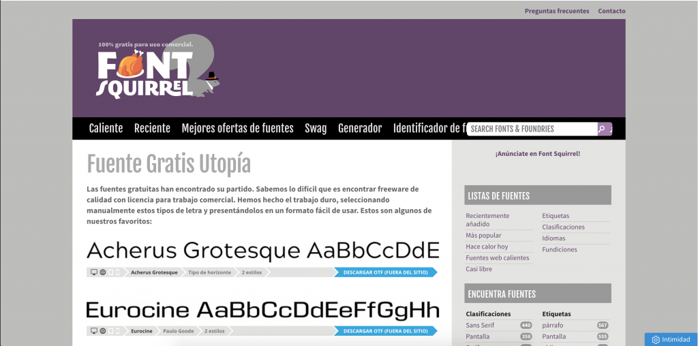698x346 pixels.
Task: Open Hace calor hoy list
Action: click(x=487, y=247)
